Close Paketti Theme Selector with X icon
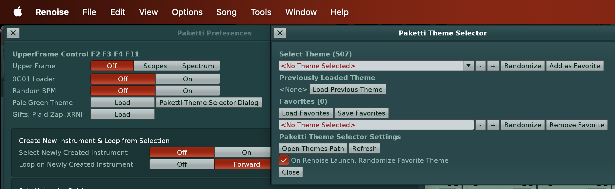615x189 pixels. click(x=280, y=33)
